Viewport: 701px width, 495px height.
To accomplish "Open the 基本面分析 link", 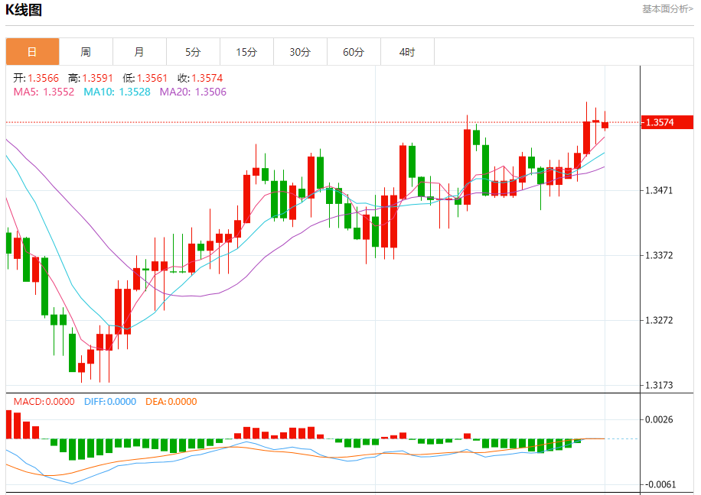I will click(x=667, y=9).
